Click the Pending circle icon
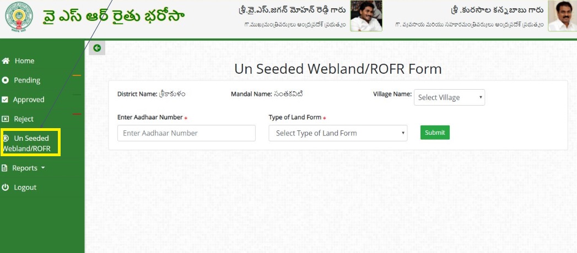The image size is (577, 253). 5,80
